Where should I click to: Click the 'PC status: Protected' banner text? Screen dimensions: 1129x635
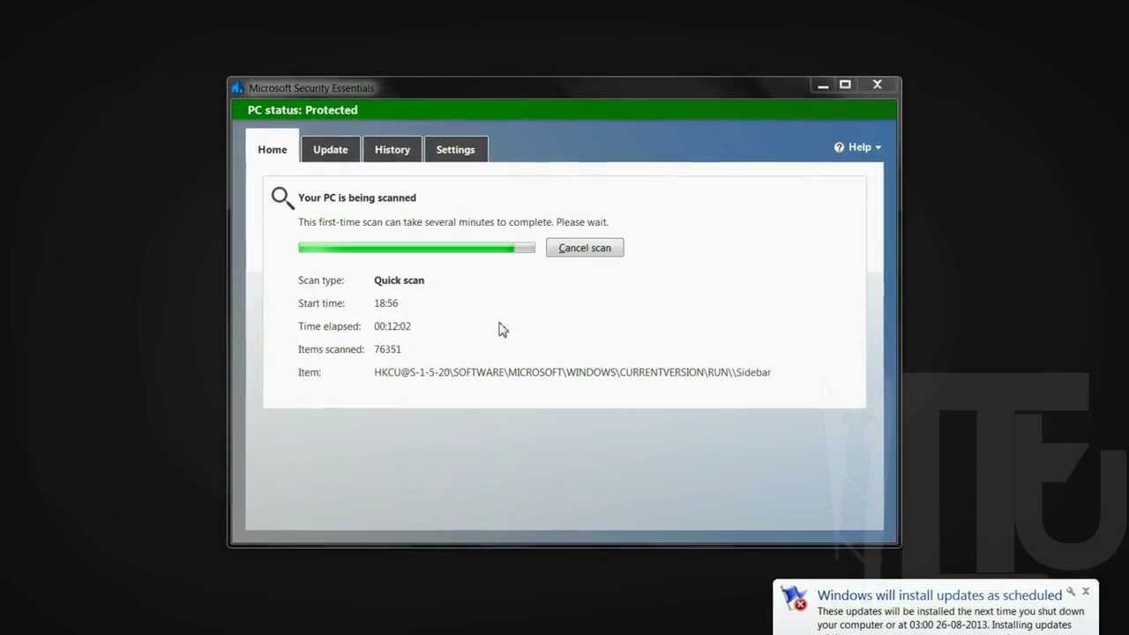[x=303, y=110]
